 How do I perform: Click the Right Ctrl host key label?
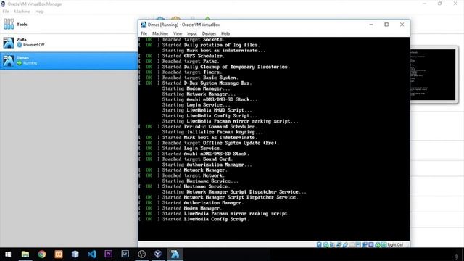click(x=395, y=245)
